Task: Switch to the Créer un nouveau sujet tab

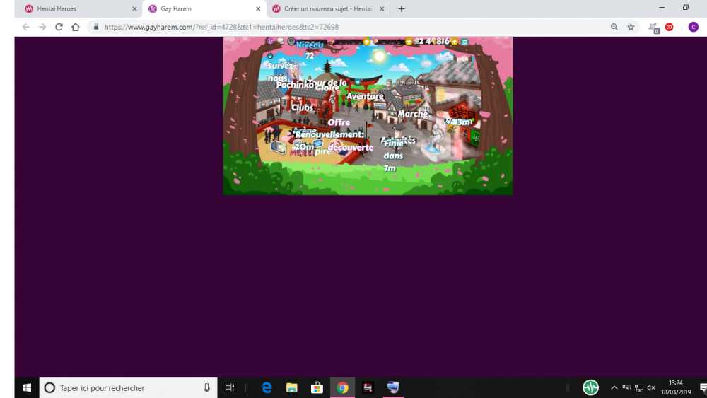Action: coord(325,9)
